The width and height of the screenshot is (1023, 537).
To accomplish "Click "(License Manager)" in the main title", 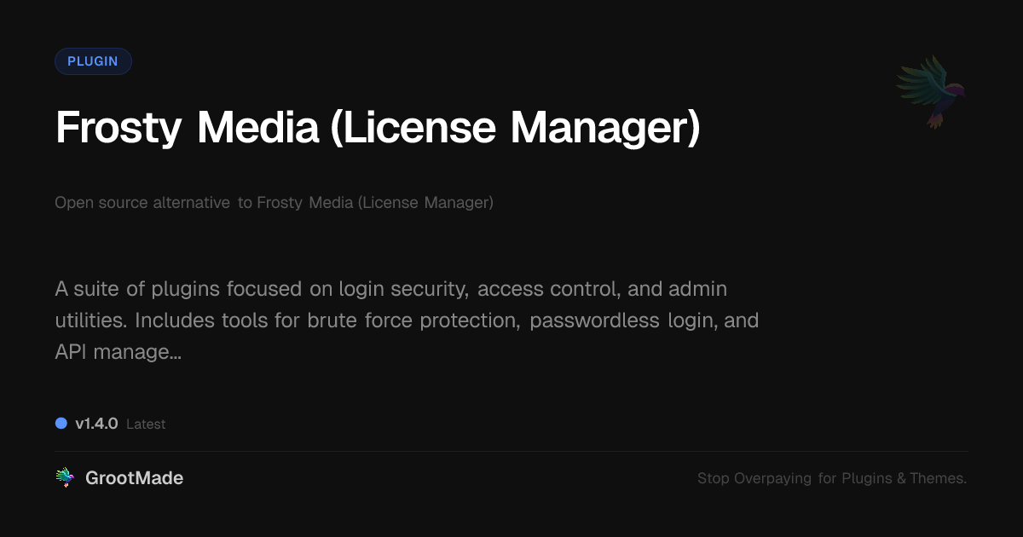I will 515,128.
